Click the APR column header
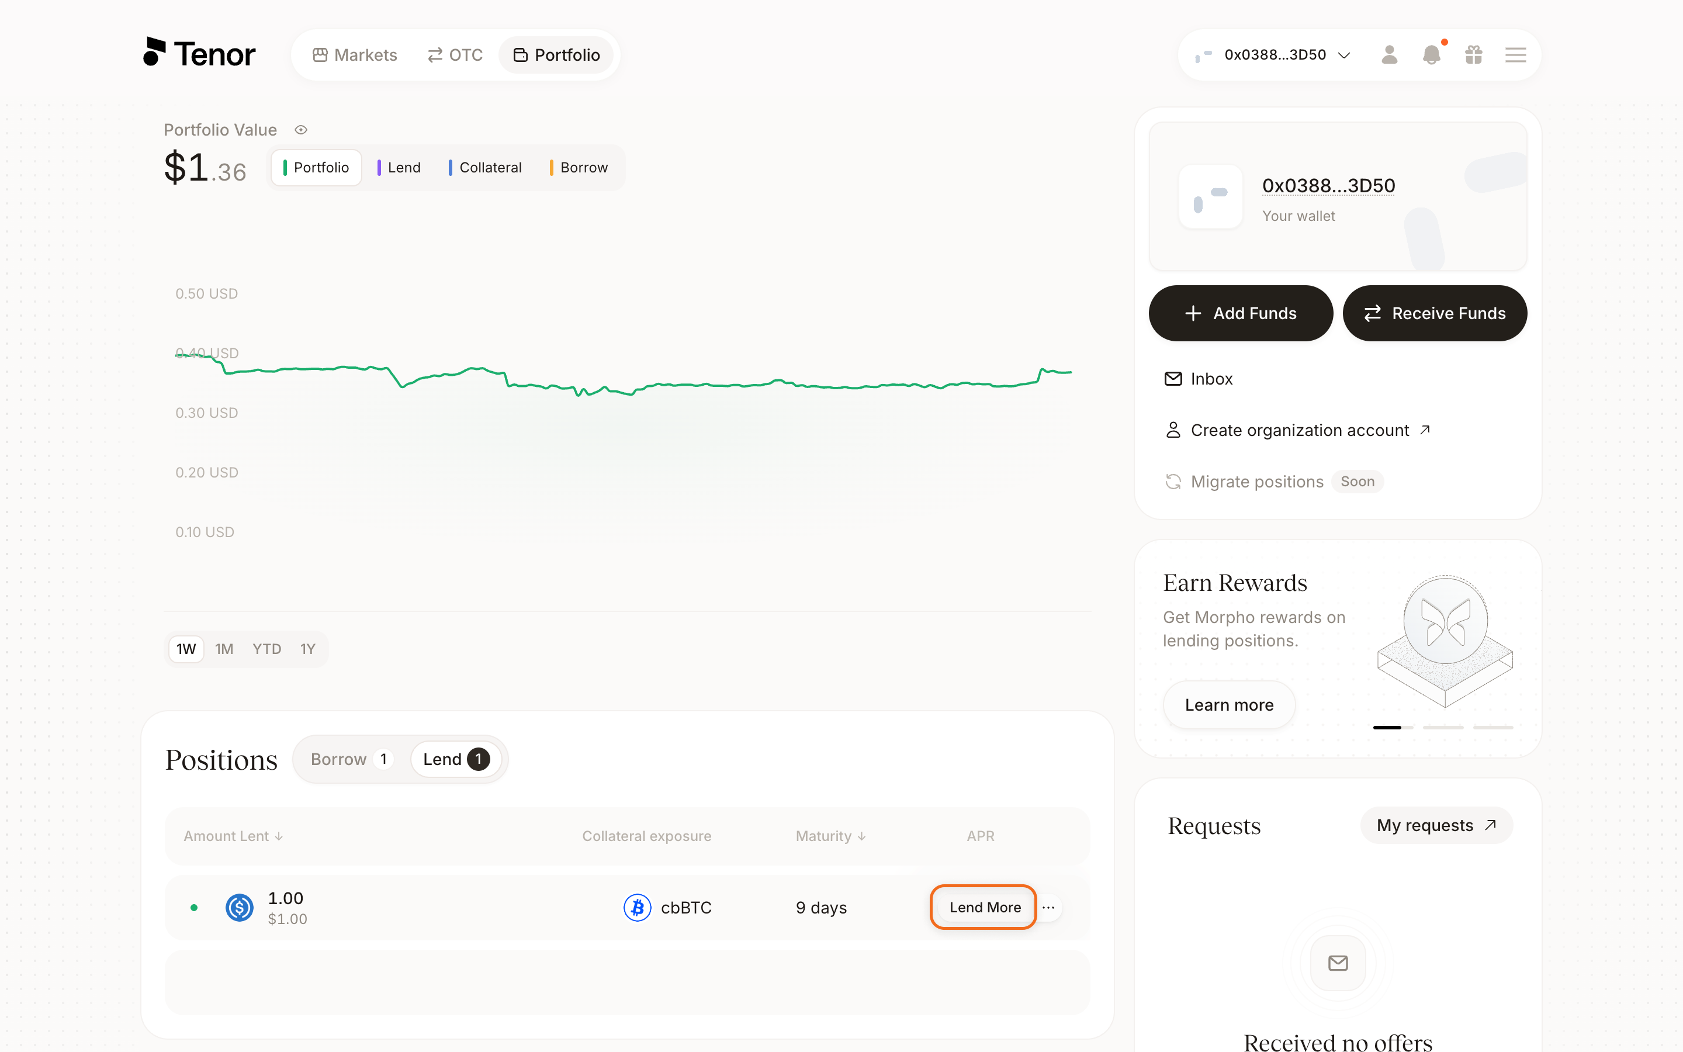The height and width of the screenshot is (1052, 1683). click(981, 836)
